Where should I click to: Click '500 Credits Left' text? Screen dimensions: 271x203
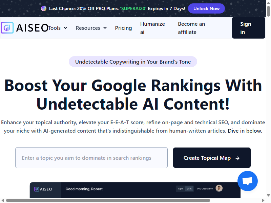tap(205, 189)
